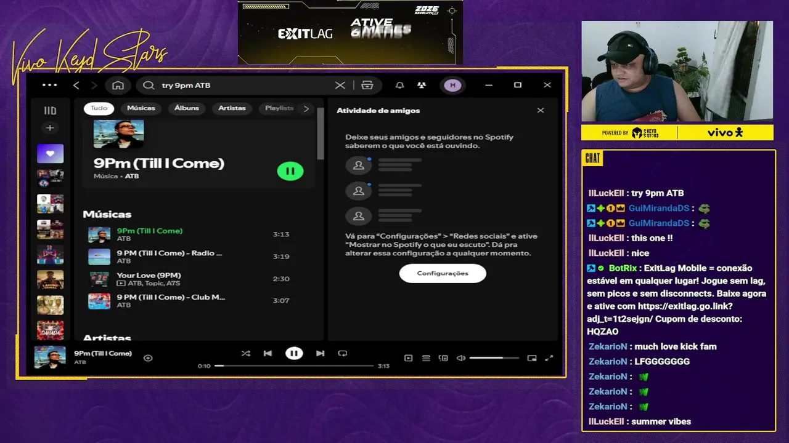Clear the search text with X

(340, 86)
